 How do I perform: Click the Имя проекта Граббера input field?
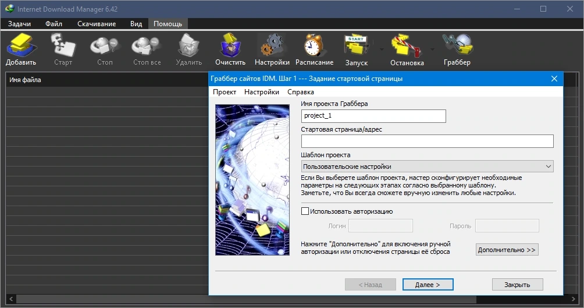(373, 116)
